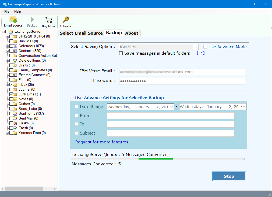Screen dimensions: 272x197
Task: Expand the Calendar tree node
Action: (7, 46)
